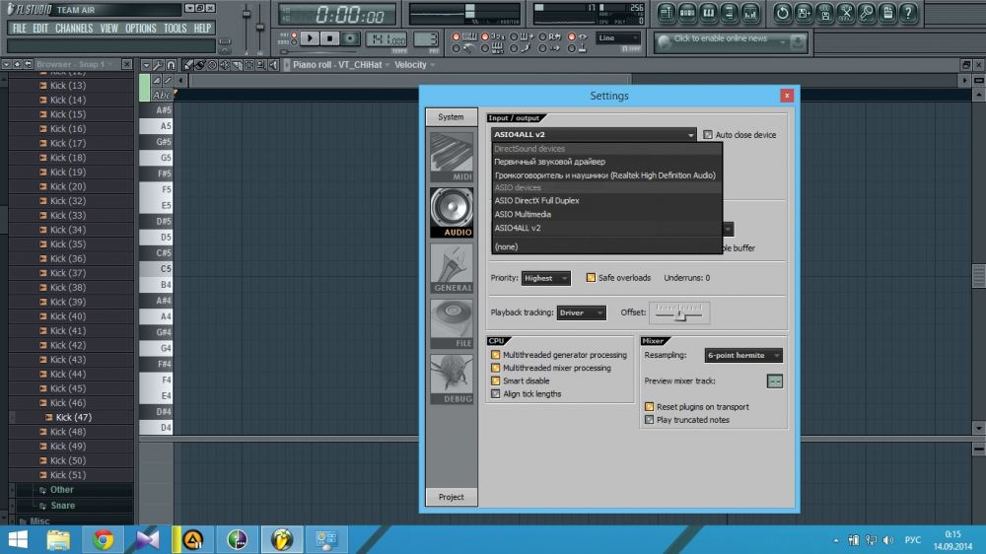Open the Project info document icon

[888, 13]
